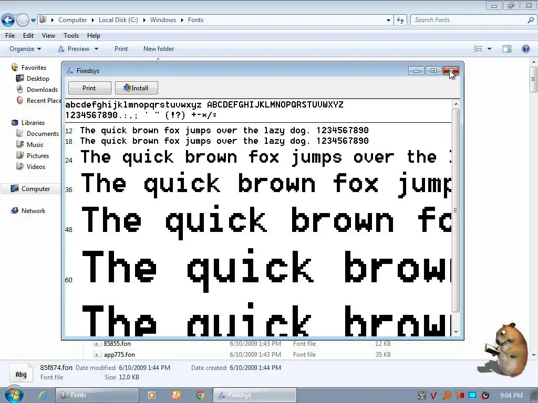The width and height of the screenshot is (538, 403).
Task: Click the Abg font thumbnail in details pane
Action: (x=21, y=374)
